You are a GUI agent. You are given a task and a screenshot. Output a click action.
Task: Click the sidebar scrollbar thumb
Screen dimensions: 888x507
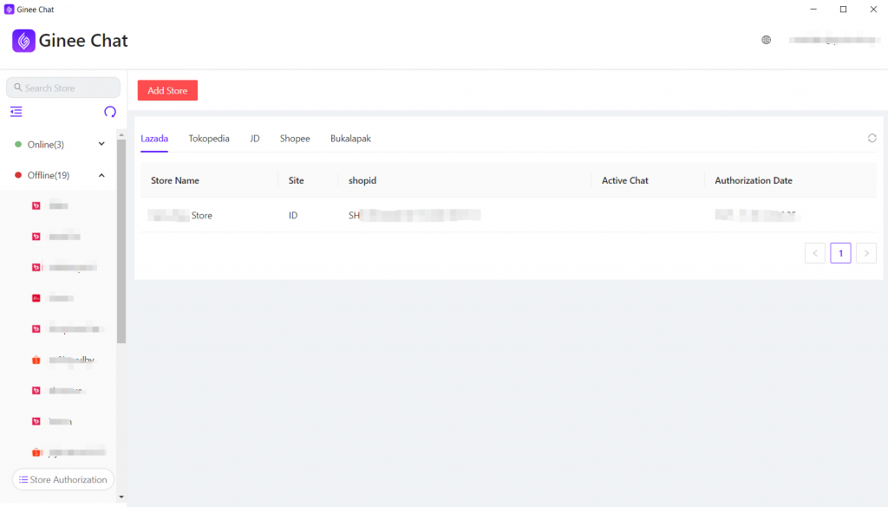(121, 241)
